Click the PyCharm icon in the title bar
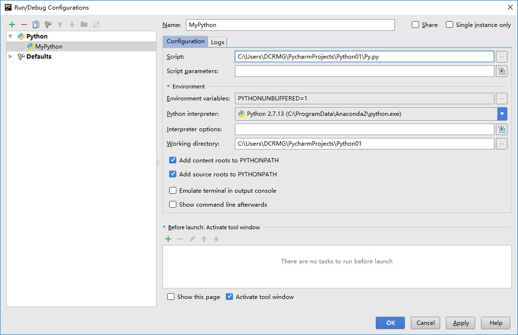The image size is (518, 335). tap(8, 7)
